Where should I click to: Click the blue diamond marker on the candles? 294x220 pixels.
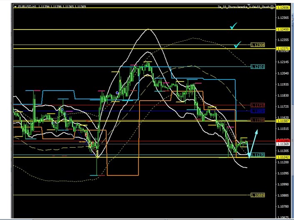tap(117, 93)
